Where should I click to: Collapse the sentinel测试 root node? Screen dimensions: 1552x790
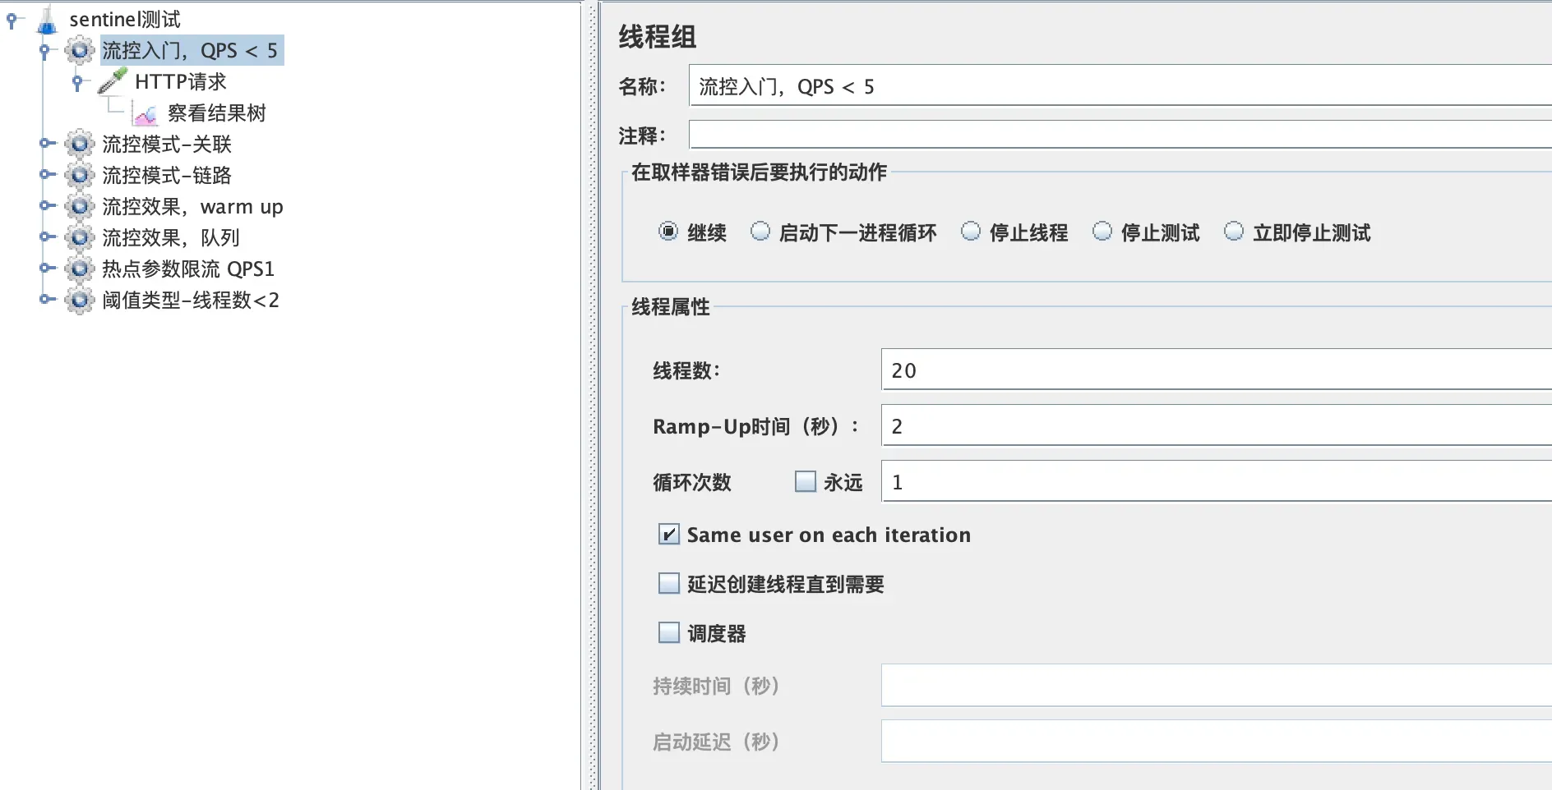(13, 20)
